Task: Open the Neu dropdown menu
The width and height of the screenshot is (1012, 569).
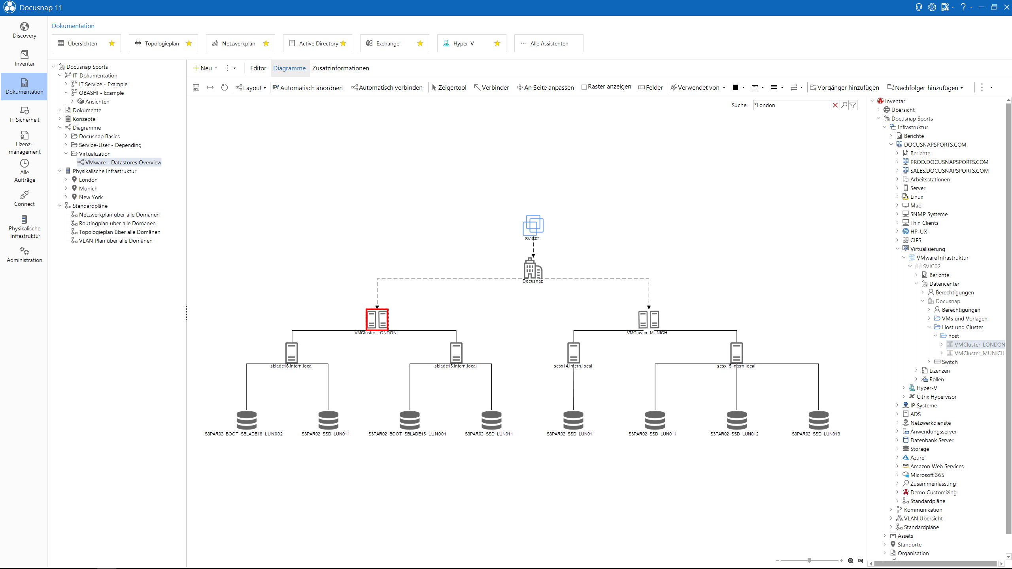Action: point(205,68)
